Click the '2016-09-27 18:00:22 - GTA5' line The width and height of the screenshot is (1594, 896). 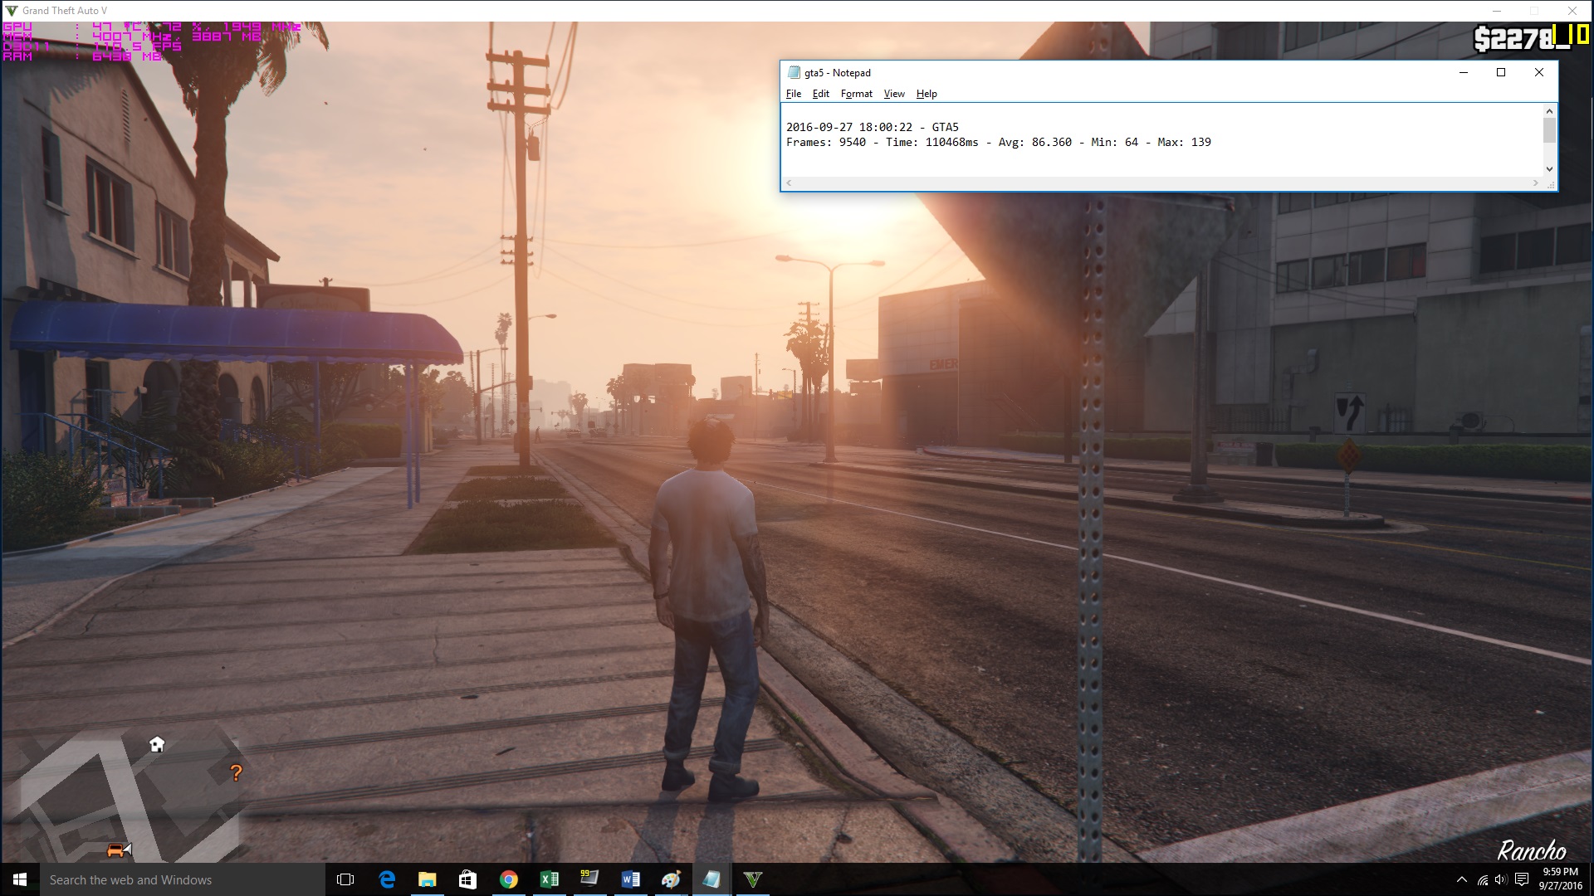872,127
